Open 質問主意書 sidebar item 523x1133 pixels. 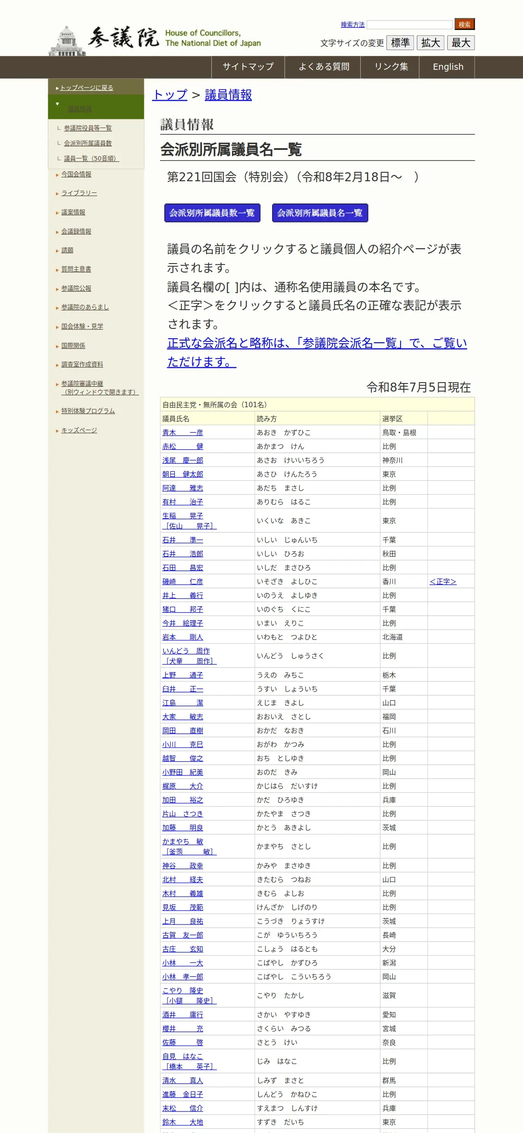[76, 269]
